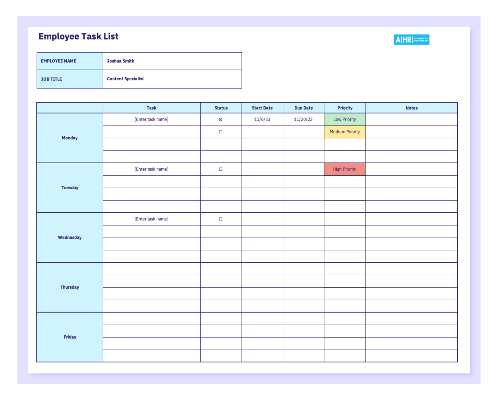
Task: Click Wednesday's Enter task name cell
Action: 151,219
